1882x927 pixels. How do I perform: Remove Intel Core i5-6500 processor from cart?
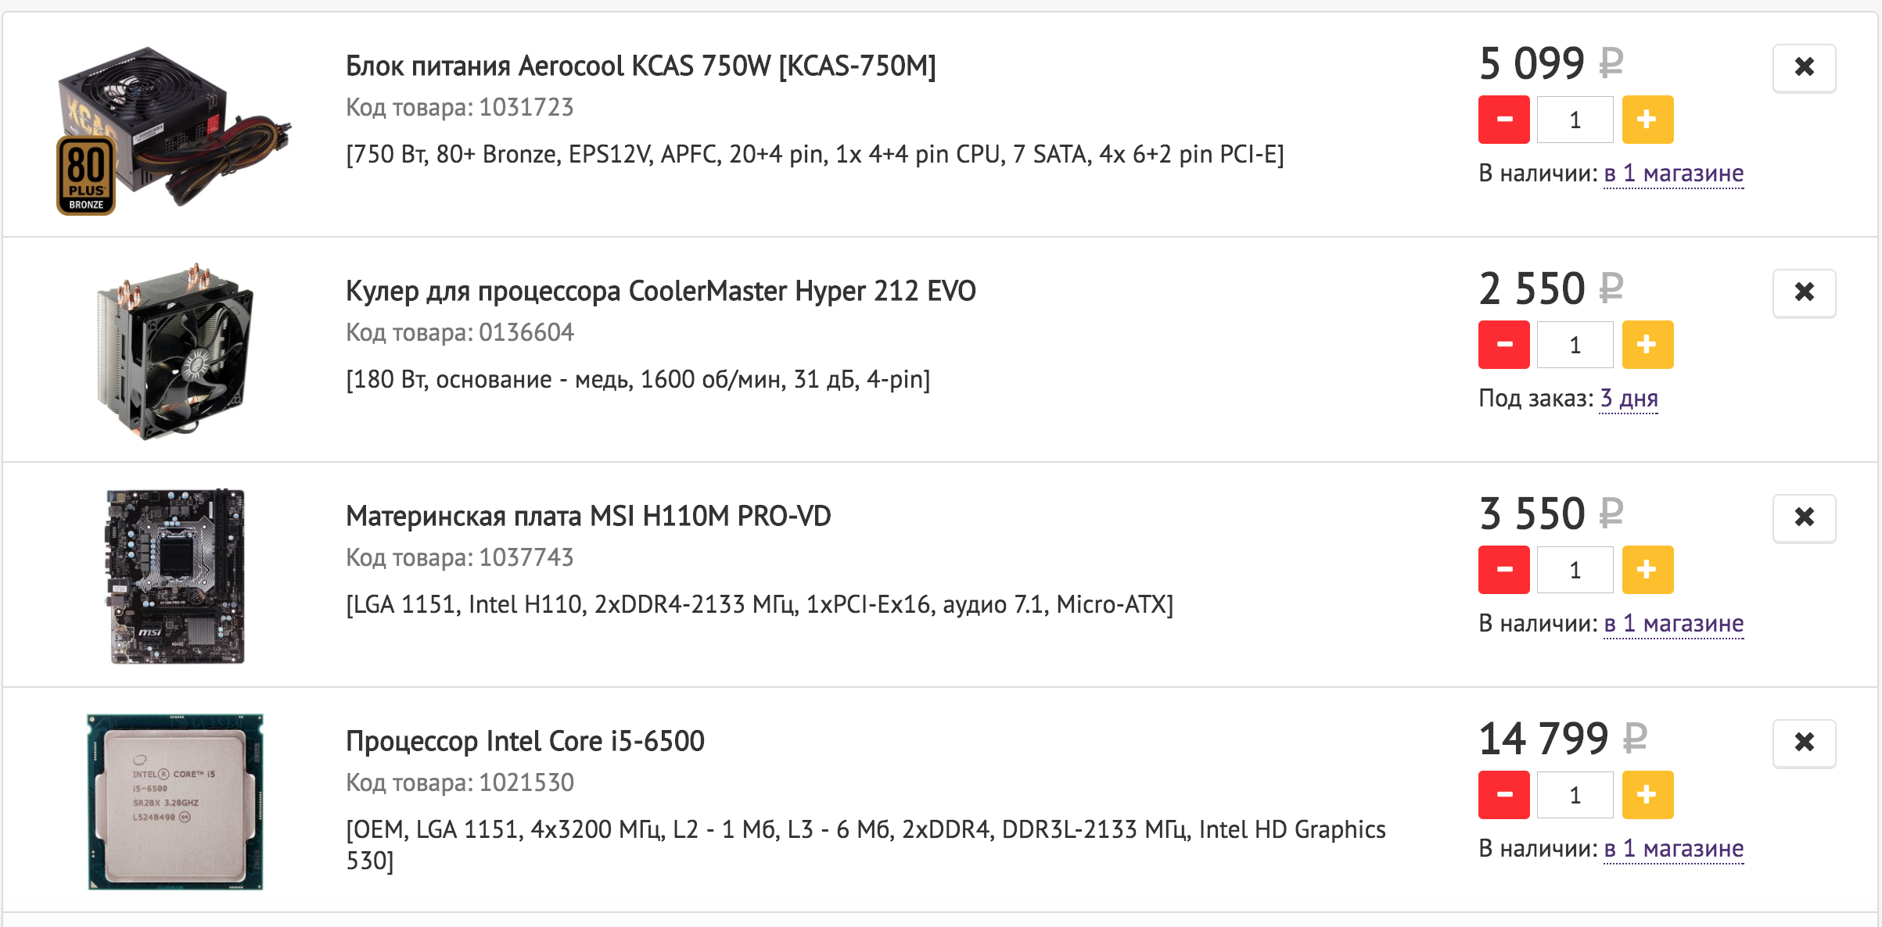click(1804, 743)
